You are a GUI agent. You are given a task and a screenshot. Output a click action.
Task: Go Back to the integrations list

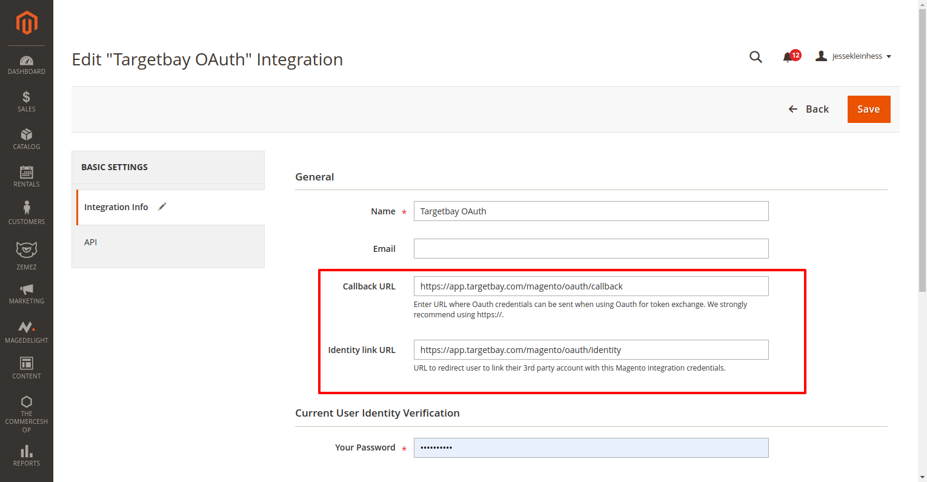coord(809,109)
